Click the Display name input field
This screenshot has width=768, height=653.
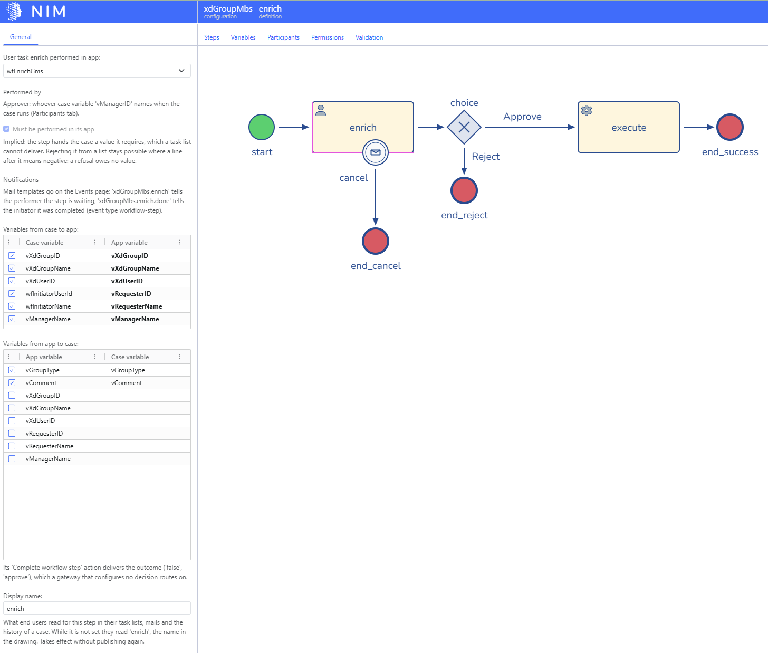pyautogui.click(x=97, y=608)
